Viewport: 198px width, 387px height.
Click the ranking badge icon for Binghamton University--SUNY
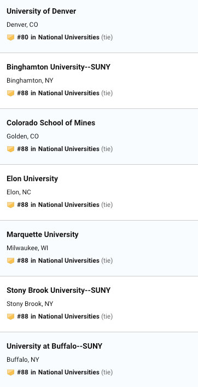(10, 93)
